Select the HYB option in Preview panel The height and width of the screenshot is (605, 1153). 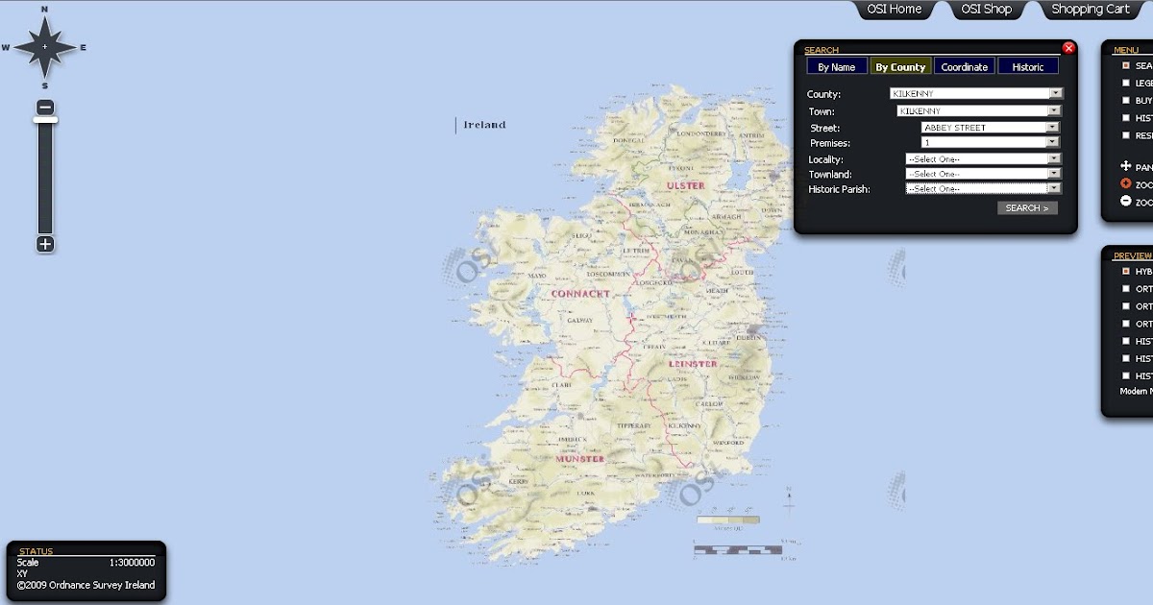pos(1126,272)
